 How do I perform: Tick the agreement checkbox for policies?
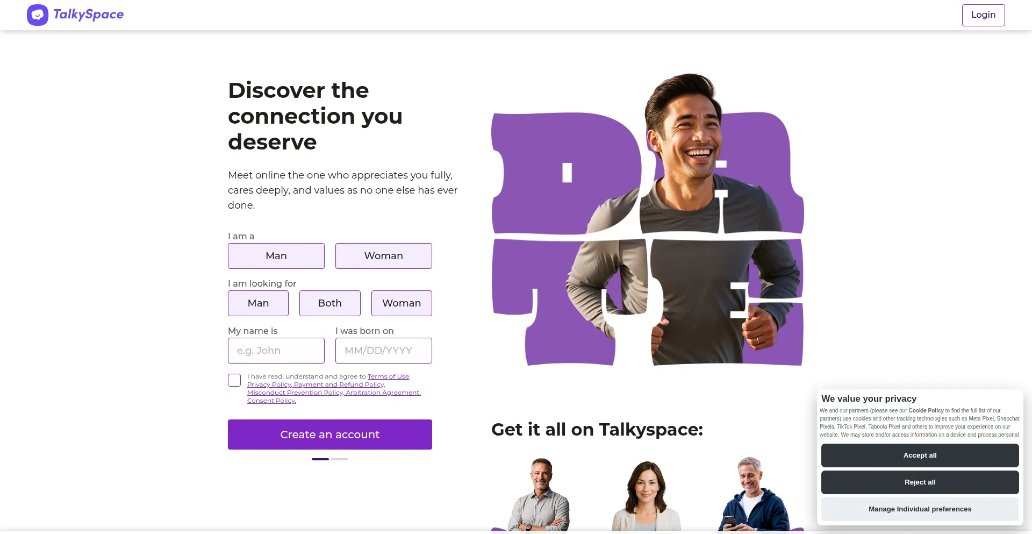[234, 380]
